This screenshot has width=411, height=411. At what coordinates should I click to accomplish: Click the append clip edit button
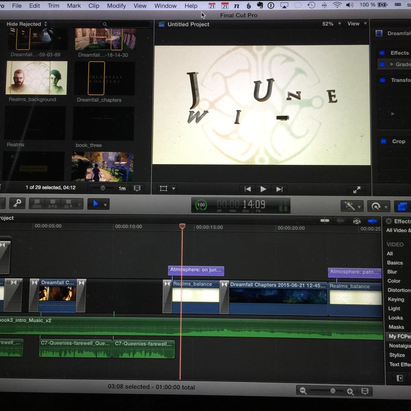(68, 203)
